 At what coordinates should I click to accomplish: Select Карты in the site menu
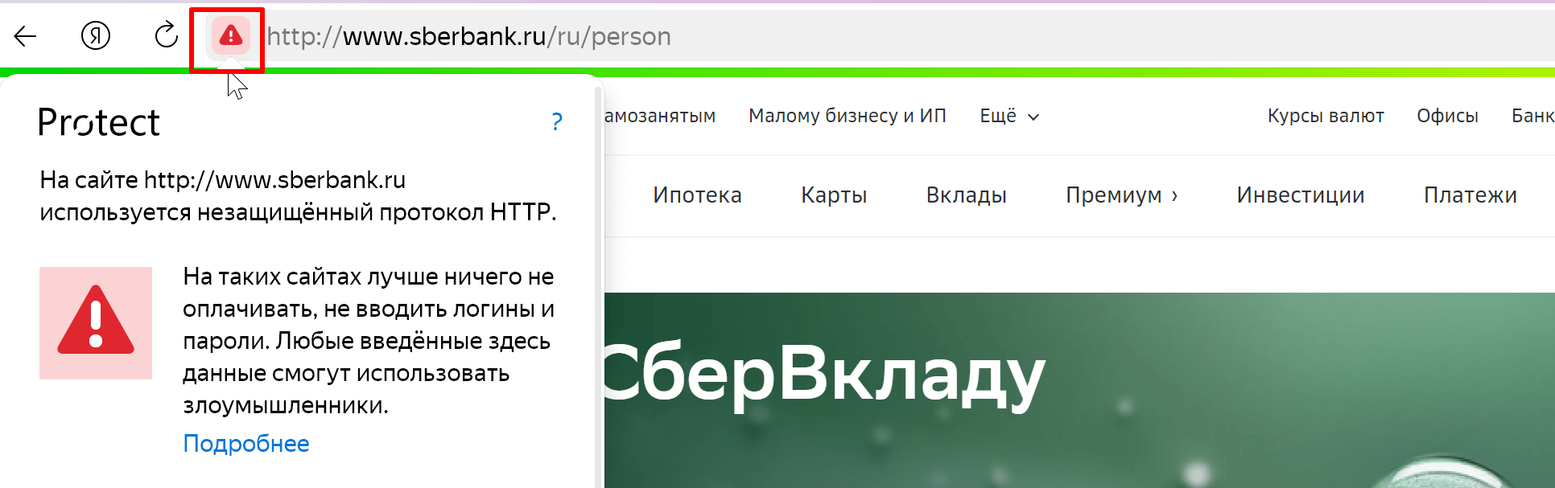[x=834, y=195]
